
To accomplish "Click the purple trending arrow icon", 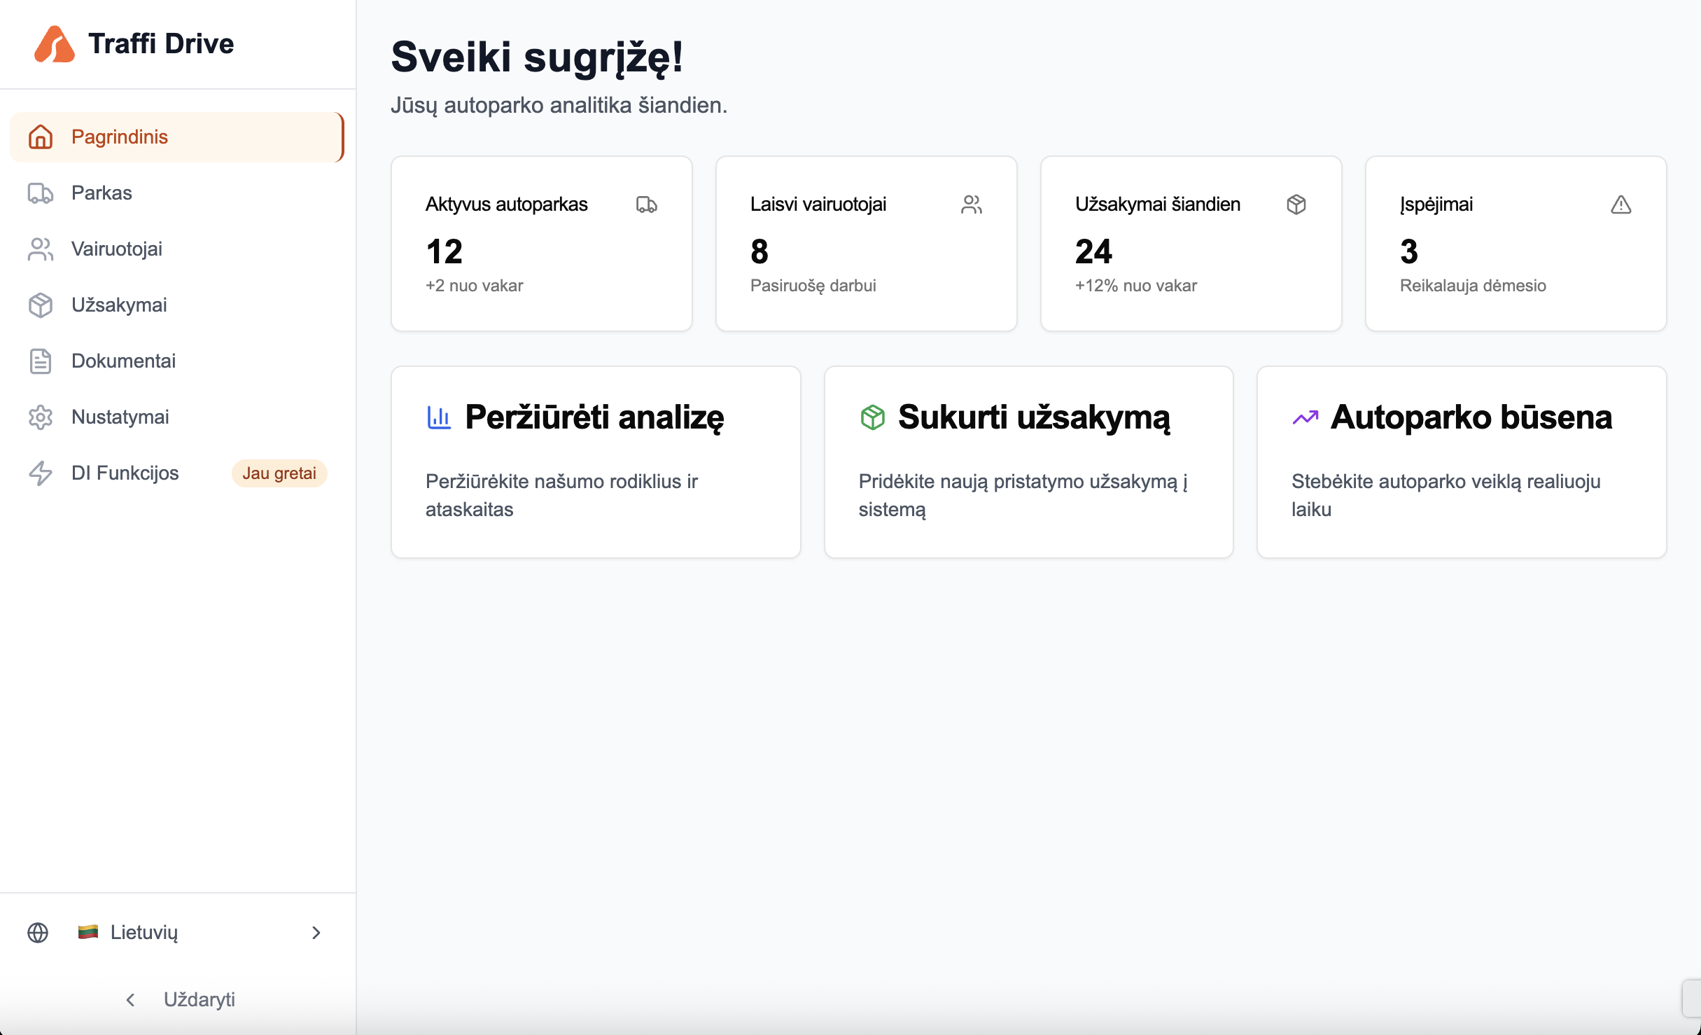I will point(1305,417).
